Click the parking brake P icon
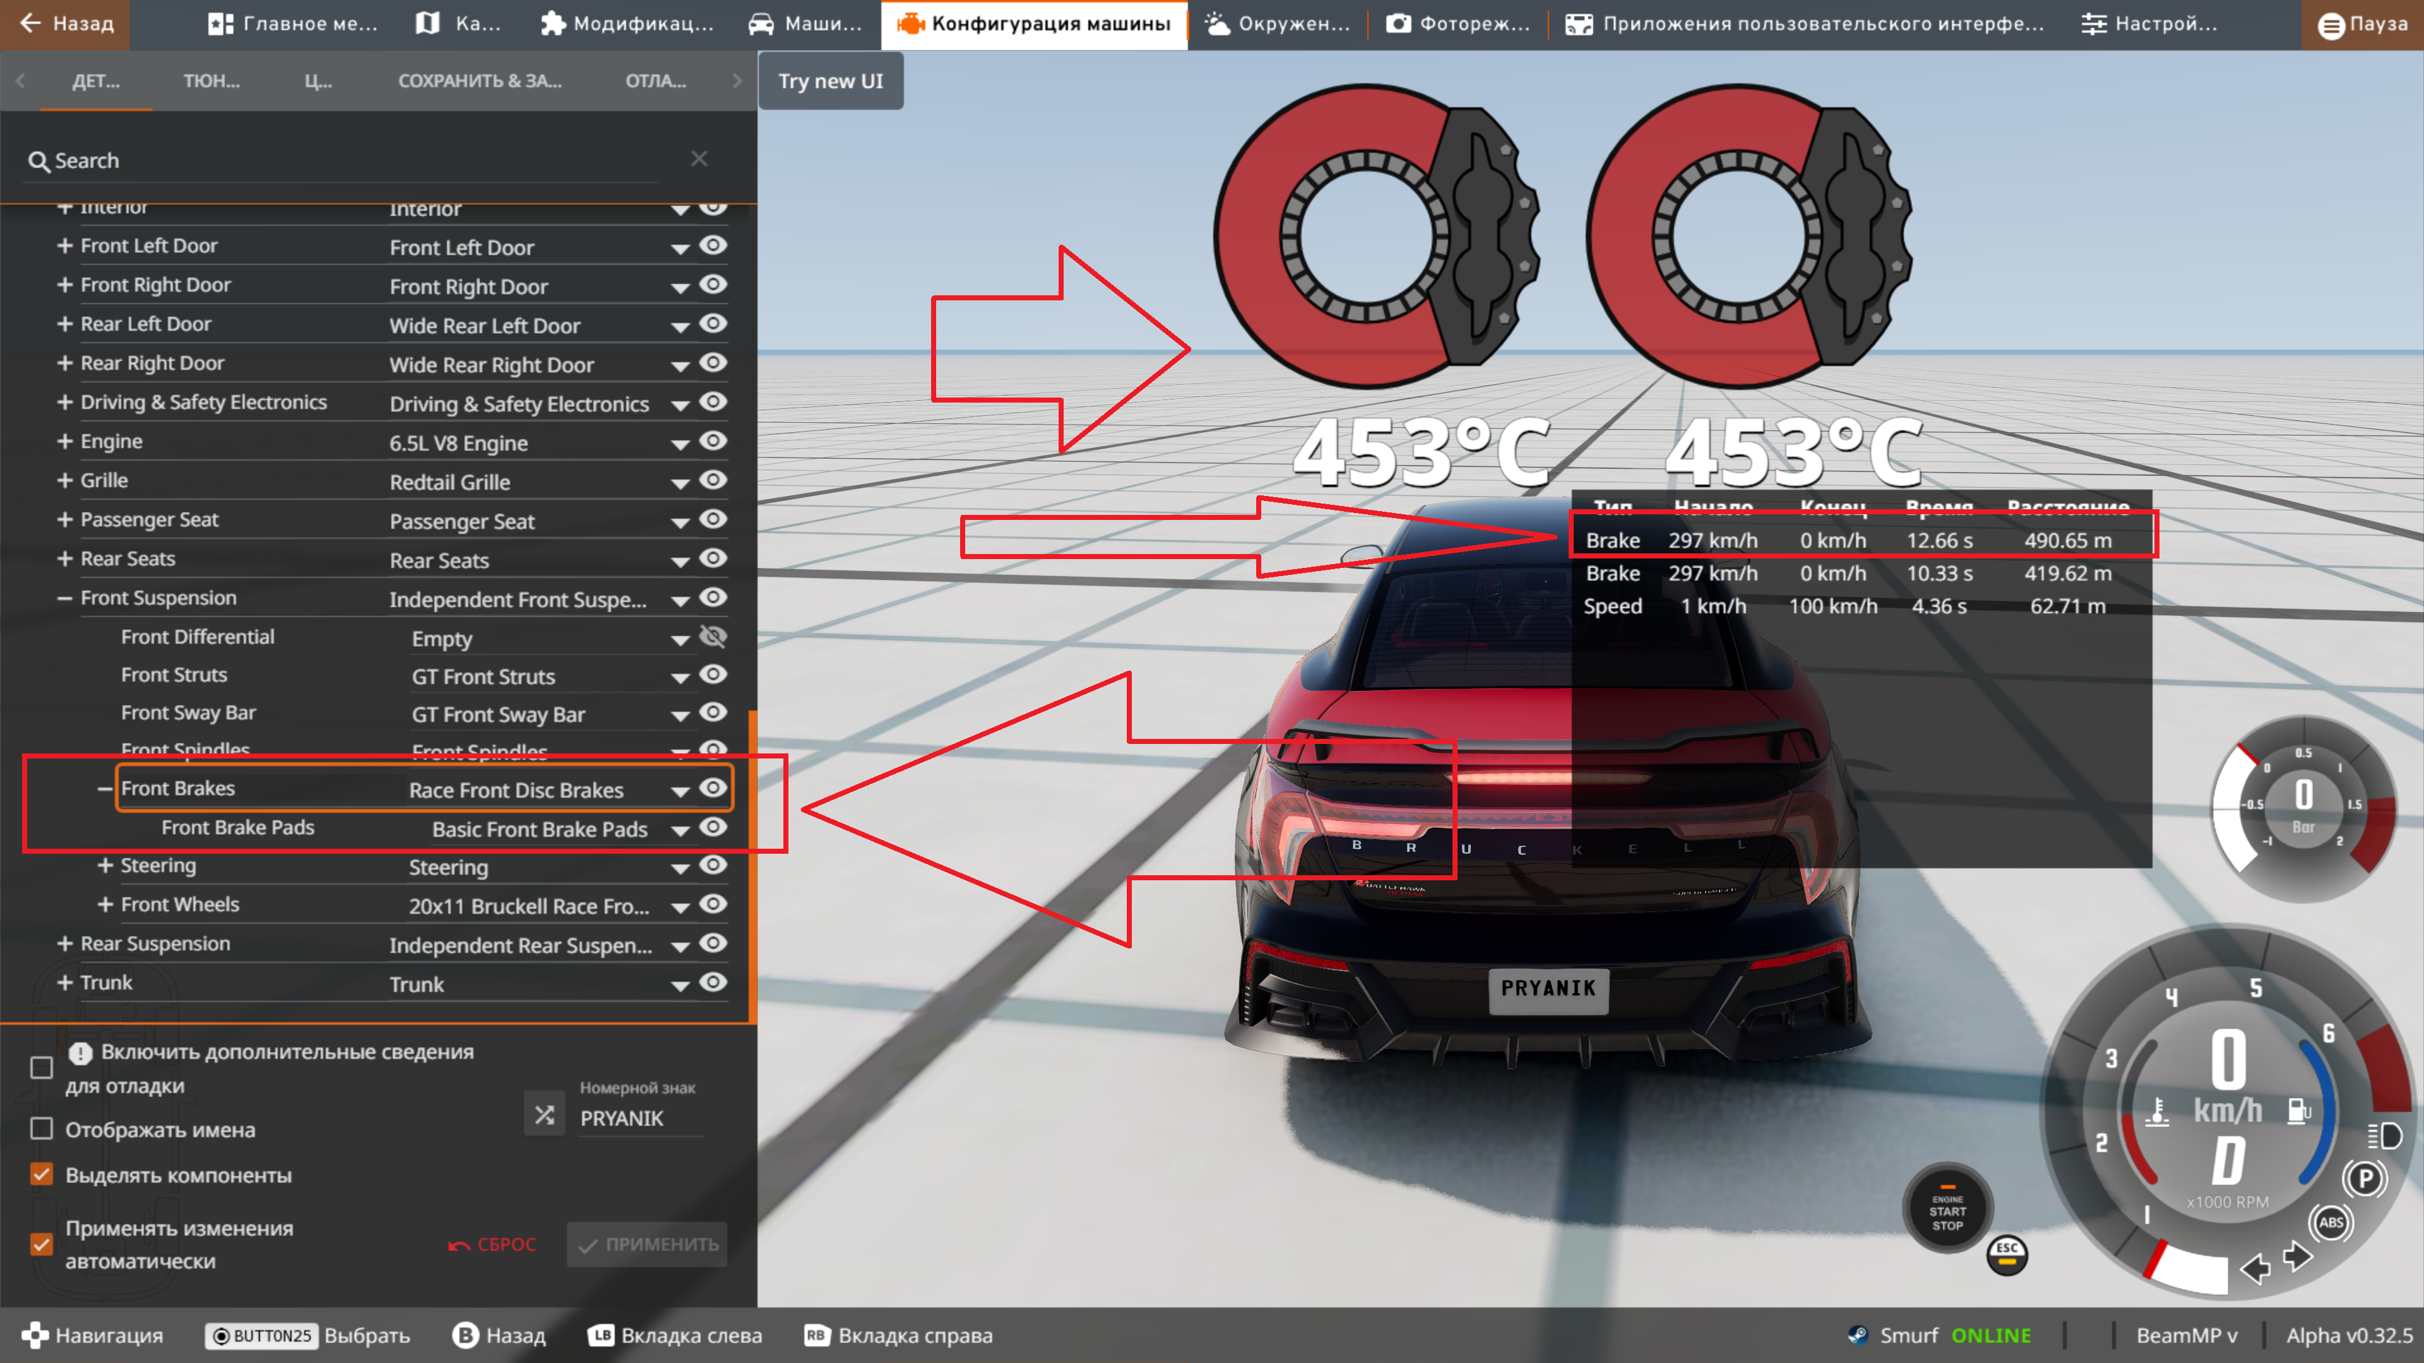Viewport: 2424px width, 1363px height. tap(2365, 1177)
